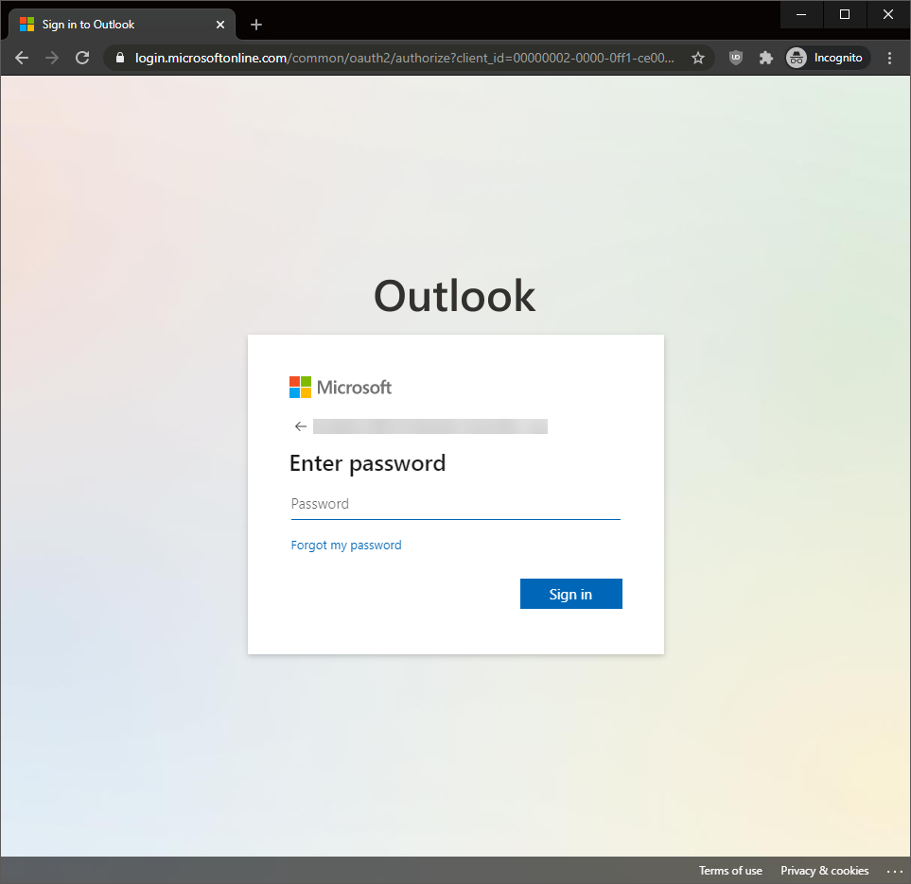Click the large Outlook title
911x884 pixels.
(x=454, y=296)
